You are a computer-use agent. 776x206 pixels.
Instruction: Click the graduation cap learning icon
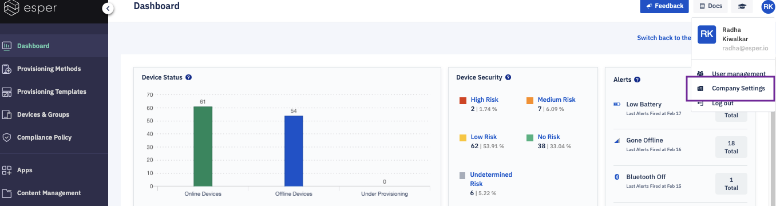point(742,6)
